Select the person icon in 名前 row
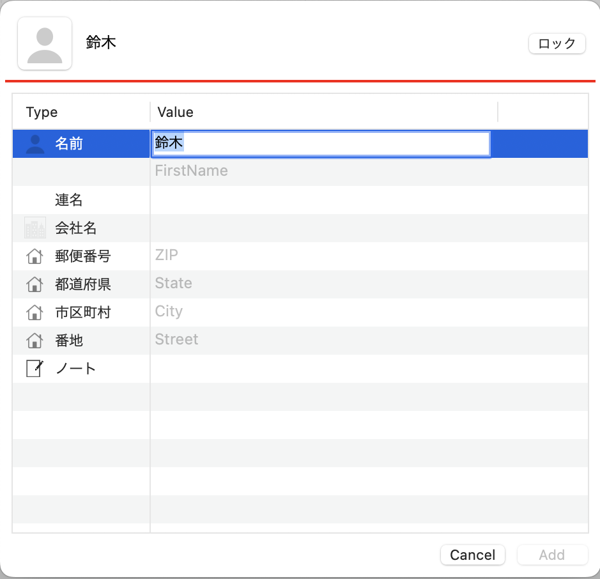The width and height of the screenshot is (600, 579). [35, 144]
